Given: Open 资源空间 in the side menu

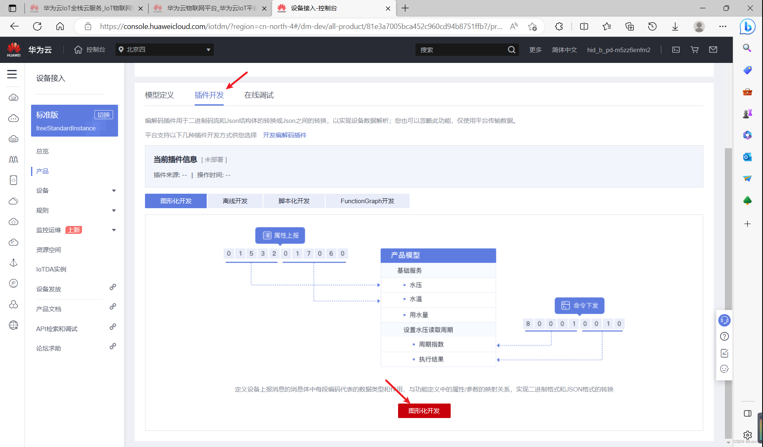Looking at the screenshot, I should coord(48,250).
